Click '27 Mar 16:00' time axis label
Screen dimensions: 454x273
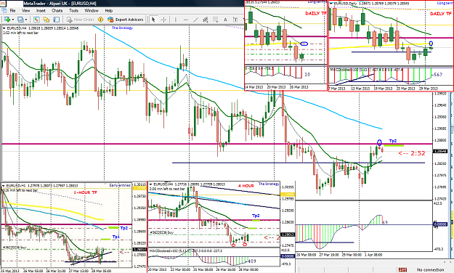click(329, 255)
